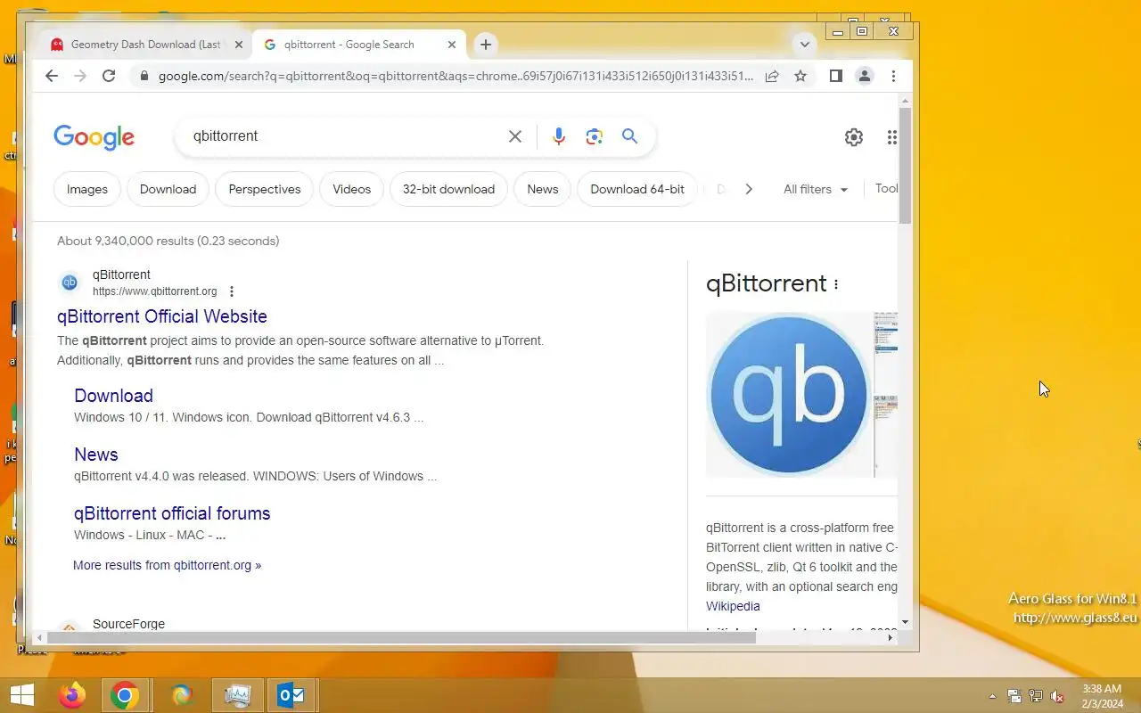Apply the Download filter chip
This screenshot has height=713, width=1141.
[168, 189]
